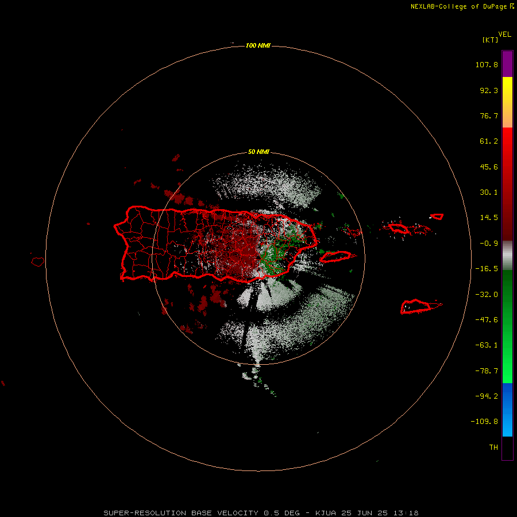
Task: Click the -47.6 legend value
Action: (487, 320)
